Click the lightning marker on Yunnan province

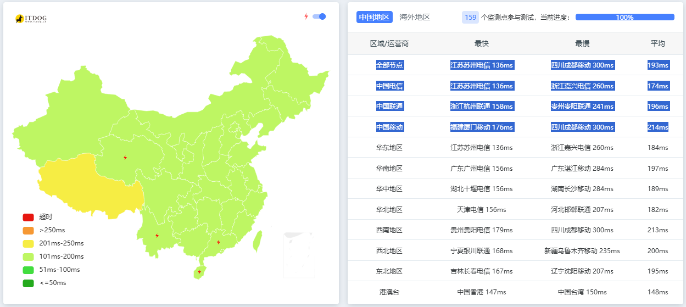click(157, 236)
